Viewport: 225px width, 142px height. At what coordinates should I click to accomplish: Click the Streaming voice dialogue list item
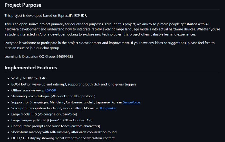pyautogui.click(x=53, y=96)
